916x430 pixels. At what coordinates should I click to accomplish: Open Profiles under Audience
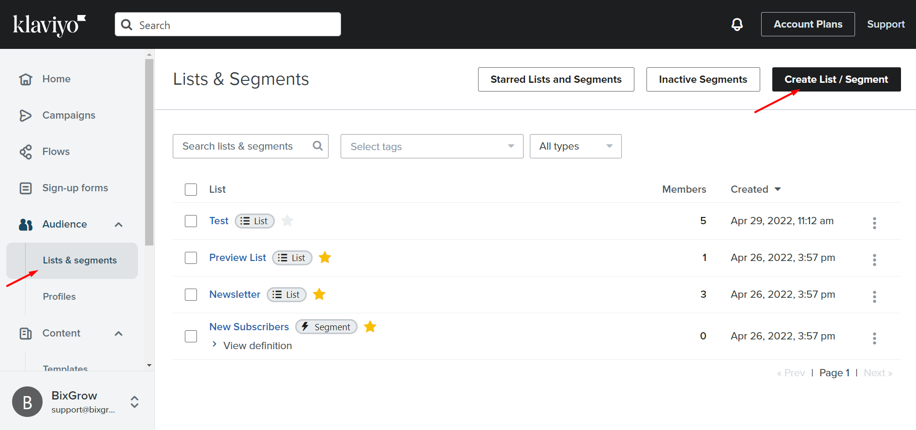[59, 296]
